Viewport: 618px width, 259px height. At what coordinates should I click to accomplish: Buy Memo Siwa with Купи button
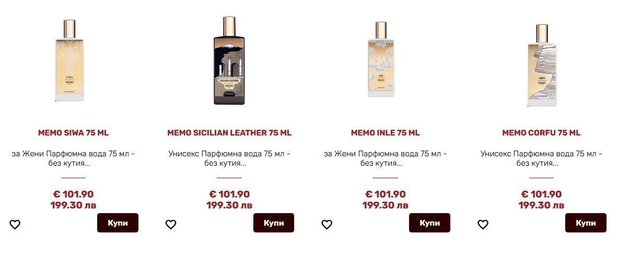tap(118, 223)
